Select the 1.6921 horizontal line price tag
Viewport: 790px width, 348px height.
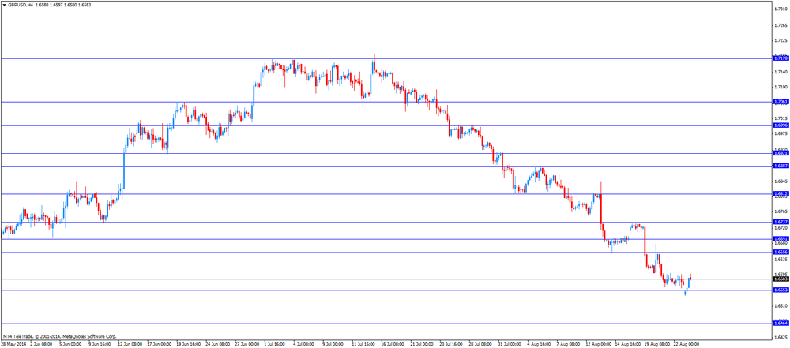pos(780,153)
